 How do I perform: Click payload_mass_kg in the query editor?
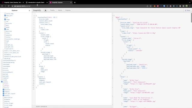coord(49,58)
